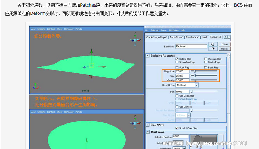
Task: Open the List menu in attribute editor
Action: (147, 30)
